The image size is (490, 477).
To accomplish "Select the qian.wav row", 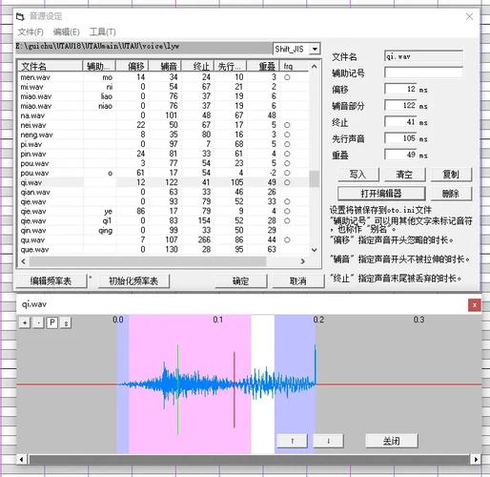I will [x=163, y=192].
